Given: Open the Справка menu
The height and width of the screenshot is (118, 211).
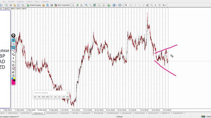Looking at the screenshot, I should pyautogui.click(x=45, y=1).
